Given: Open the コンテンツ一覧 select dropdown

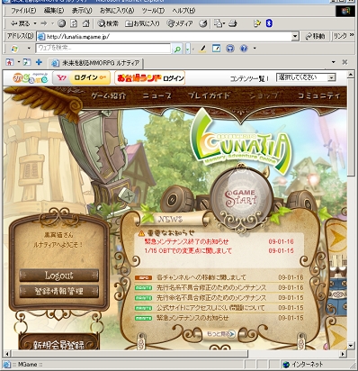Looking at the screenshot, I should click(306, 77).
